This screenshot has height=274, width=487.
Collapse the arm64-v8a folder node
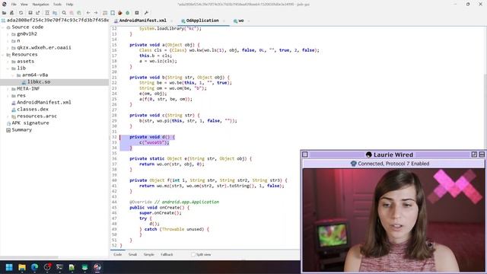click(14, 75)
